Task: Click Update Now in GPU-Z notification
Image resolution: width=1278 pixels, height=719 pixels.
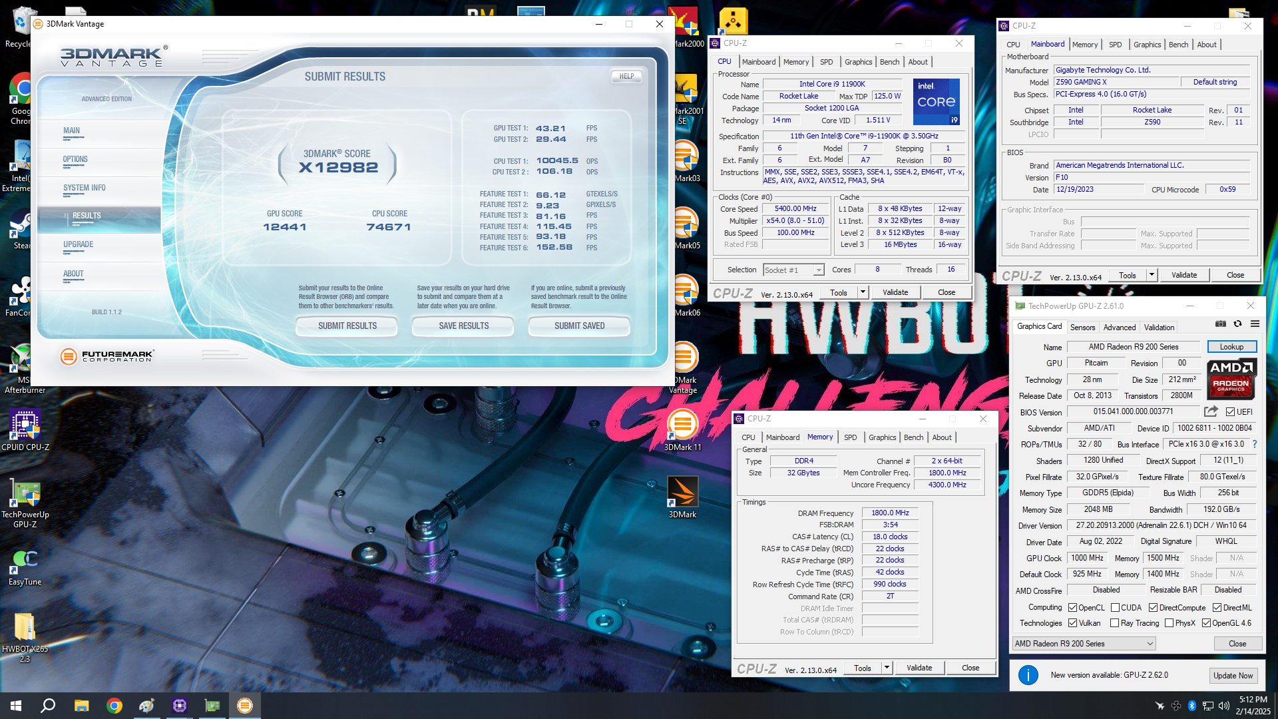Action: click(x=1233, y=675)
